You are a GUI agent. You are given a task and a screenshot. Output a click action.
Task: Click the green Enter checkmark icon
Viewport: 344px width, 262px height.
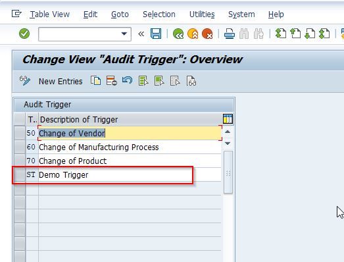(x=24, y=34)
